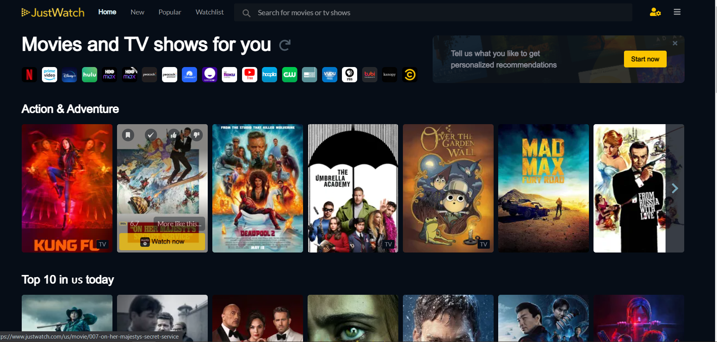Click the Start now button
Screen dimensions: 717x342
tap(645, 59)
